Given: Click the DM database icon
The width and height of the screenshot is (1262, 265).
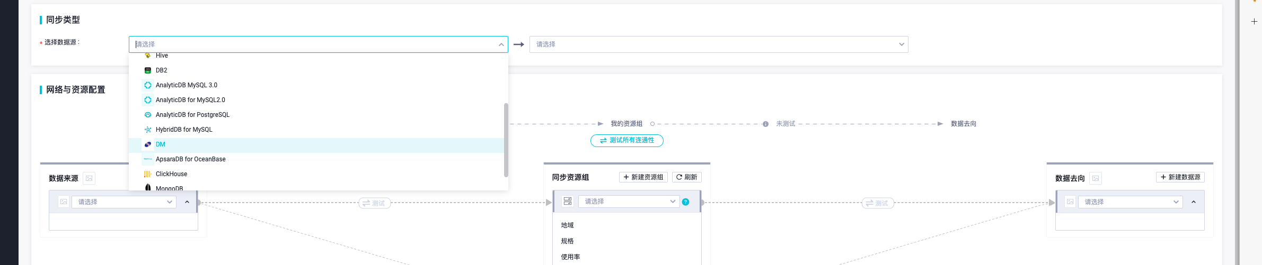Looking at the screenshot, I should coord(148,144).
